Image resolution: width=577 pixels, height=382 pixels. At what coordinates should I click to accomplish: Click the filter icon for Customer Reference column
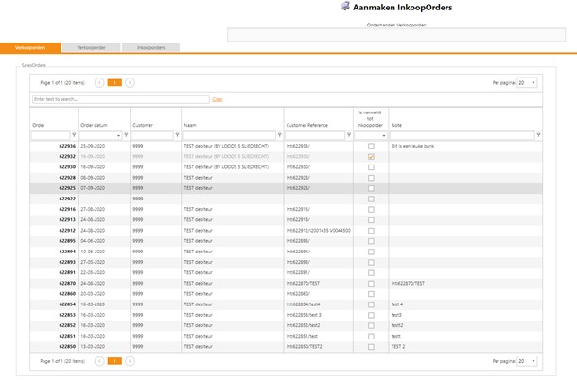349,135
